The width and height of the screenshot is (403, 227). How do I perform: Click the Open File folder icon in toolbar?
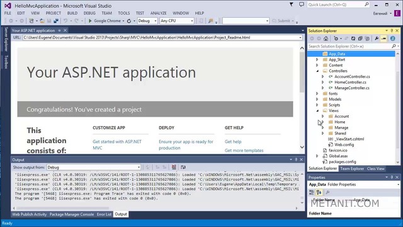click(42, 21)
